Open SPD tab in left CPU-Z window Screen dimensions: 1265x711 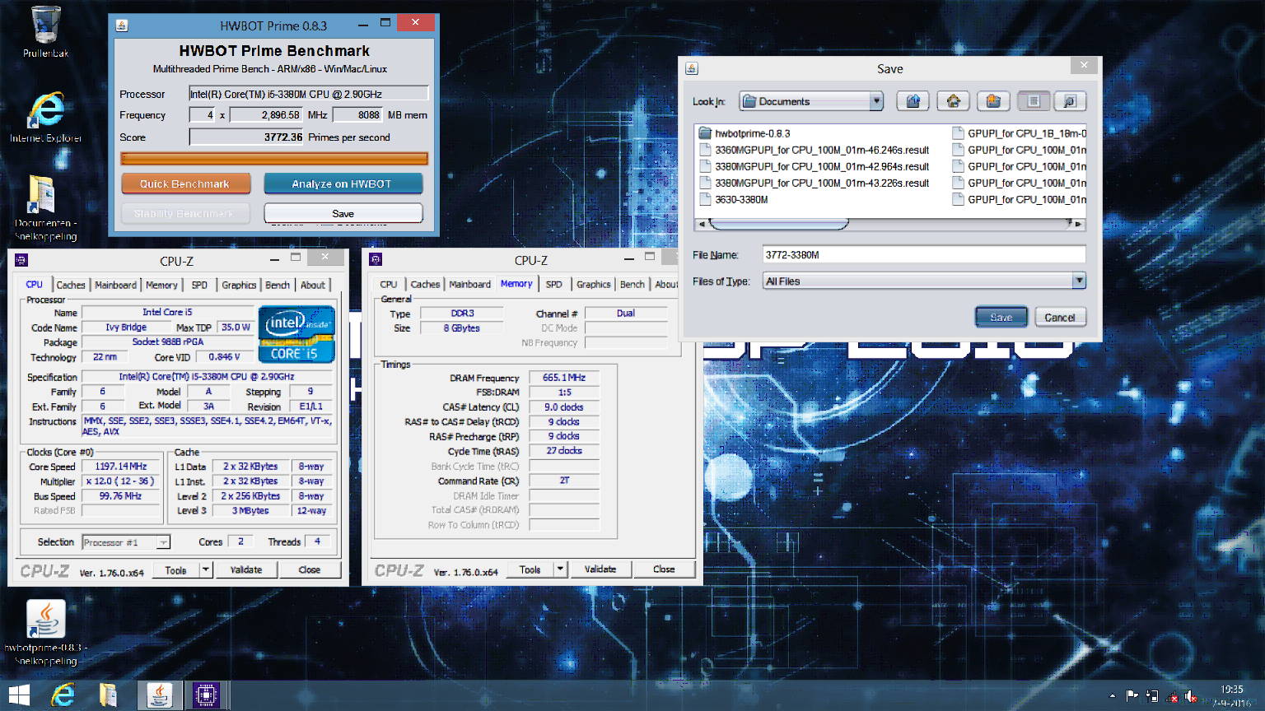click(x=199, y=285)
